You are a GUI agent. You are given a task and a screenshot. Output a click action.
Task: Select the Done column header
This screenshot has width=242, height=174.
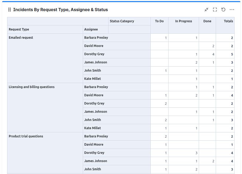(x=207, y=21)
